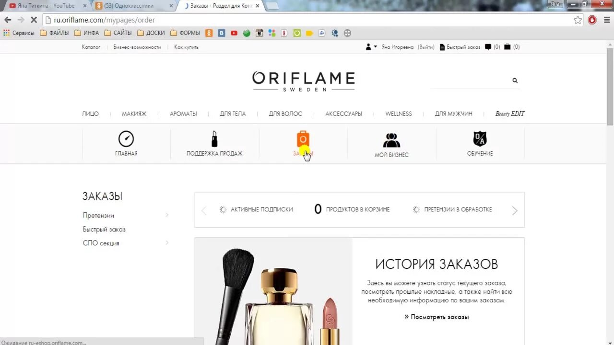Open the ДОСКИ bookmarks folder
The width and height of the screenshot is (614, 345).
(151, 33)
